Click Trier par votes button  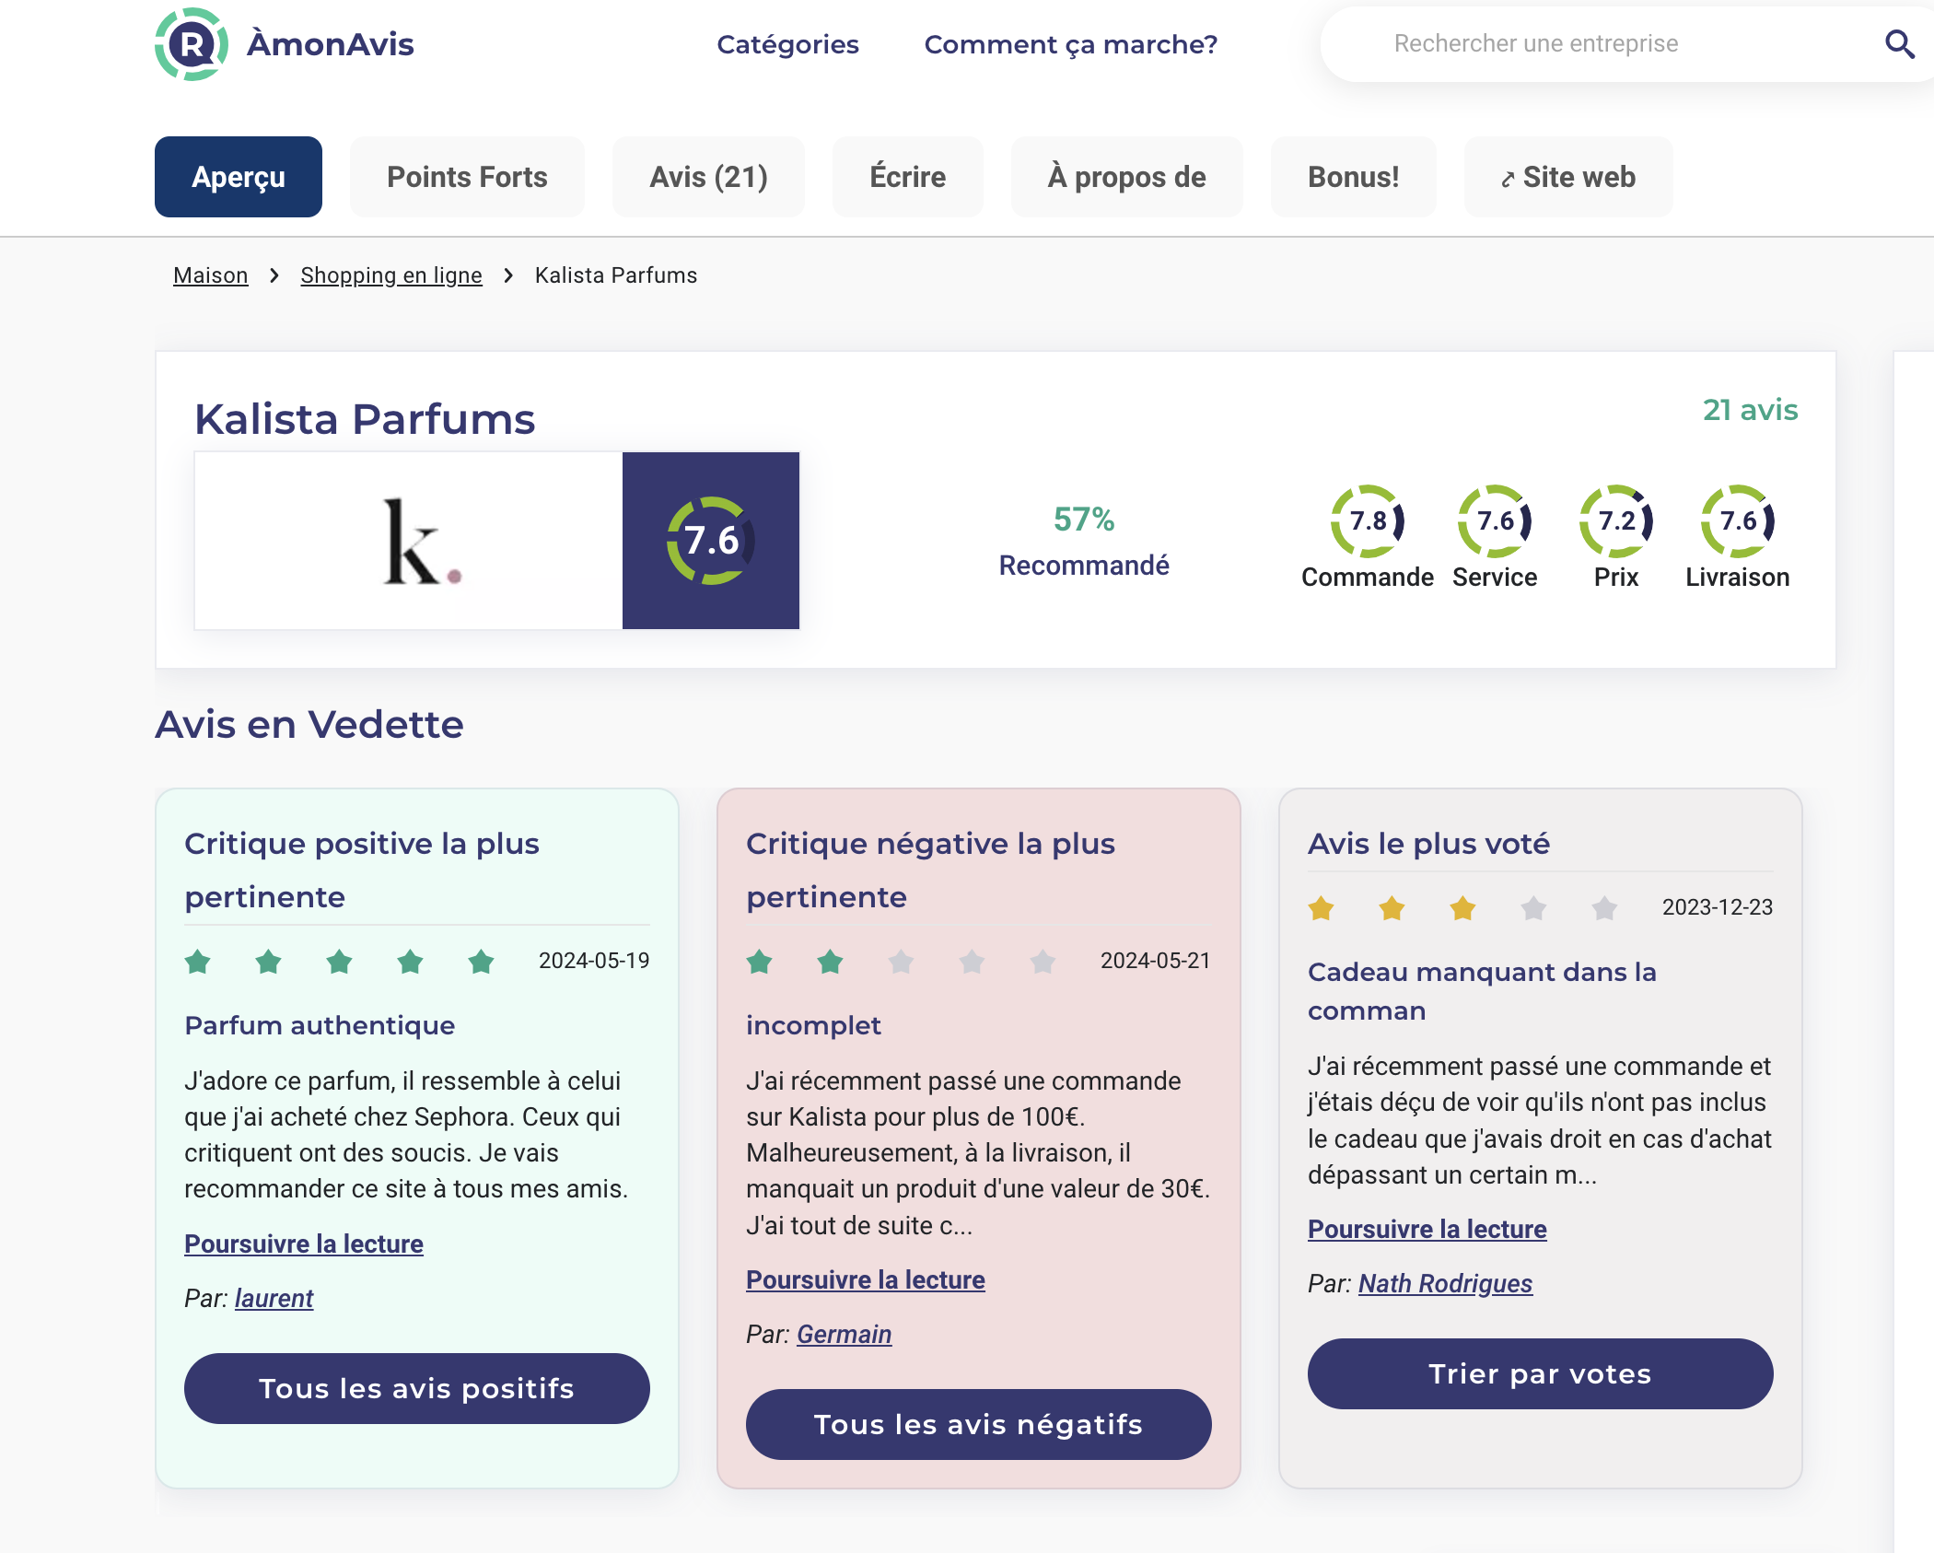coord(1541,1373)
